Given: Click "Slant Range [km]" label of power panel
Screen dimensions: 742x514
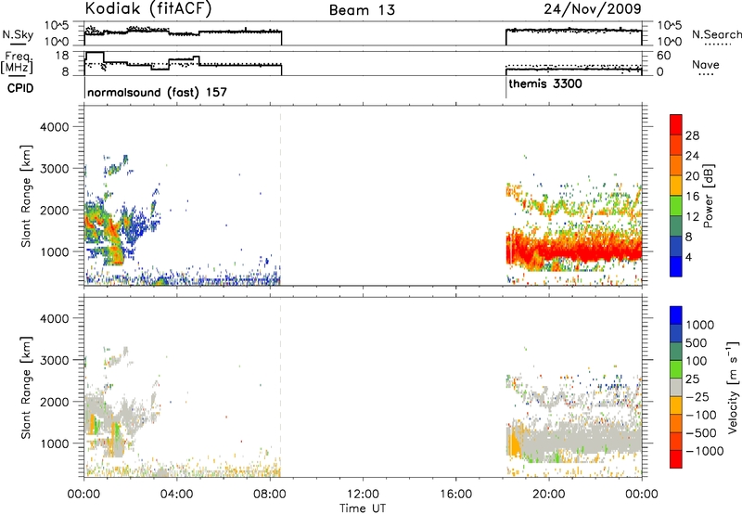Looking at the screenshot, I should 26,196.
